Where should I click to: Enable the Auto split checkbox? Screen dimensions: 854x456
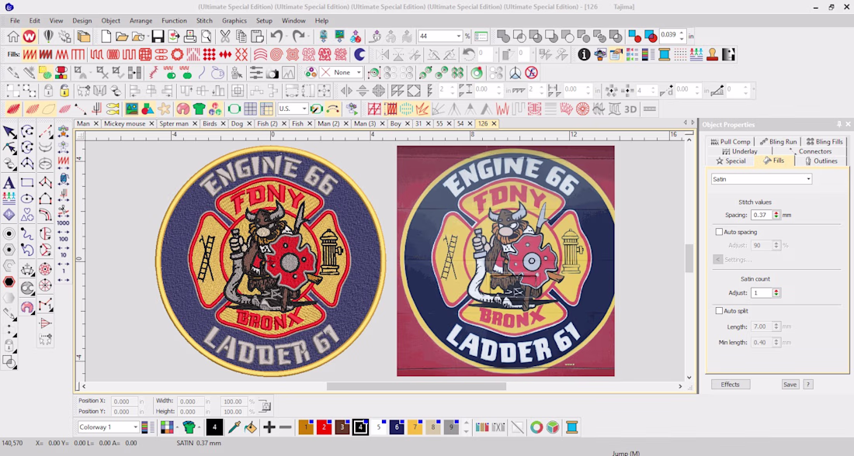[x=719, y=311]
